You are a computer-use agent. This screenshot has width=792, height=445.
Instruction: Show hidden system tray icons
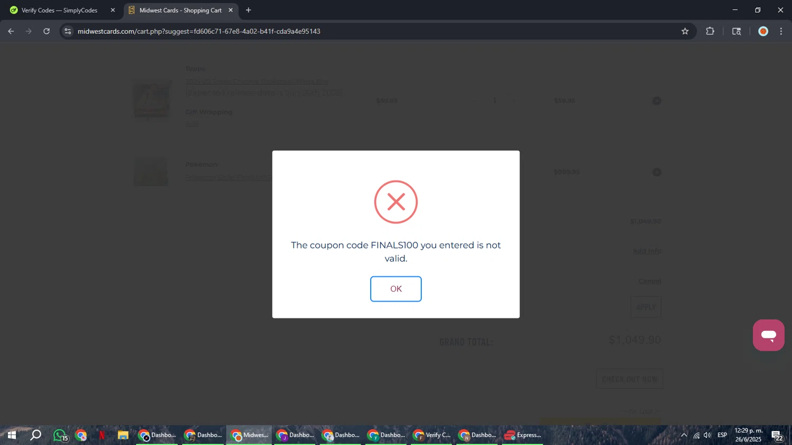point(684,435)
